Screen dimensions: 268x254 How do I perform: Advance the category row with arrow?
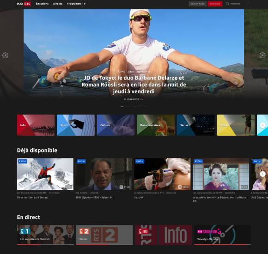point(263,125)
